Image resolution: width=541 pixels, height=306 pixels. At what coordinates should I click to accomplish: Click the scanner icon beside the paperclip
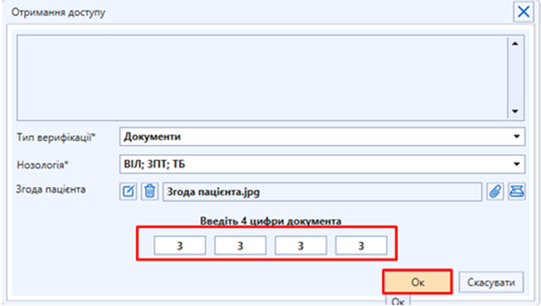516,191
